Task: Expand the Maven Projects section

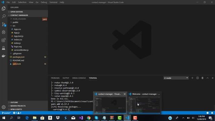Action: [x=28, y=106]
